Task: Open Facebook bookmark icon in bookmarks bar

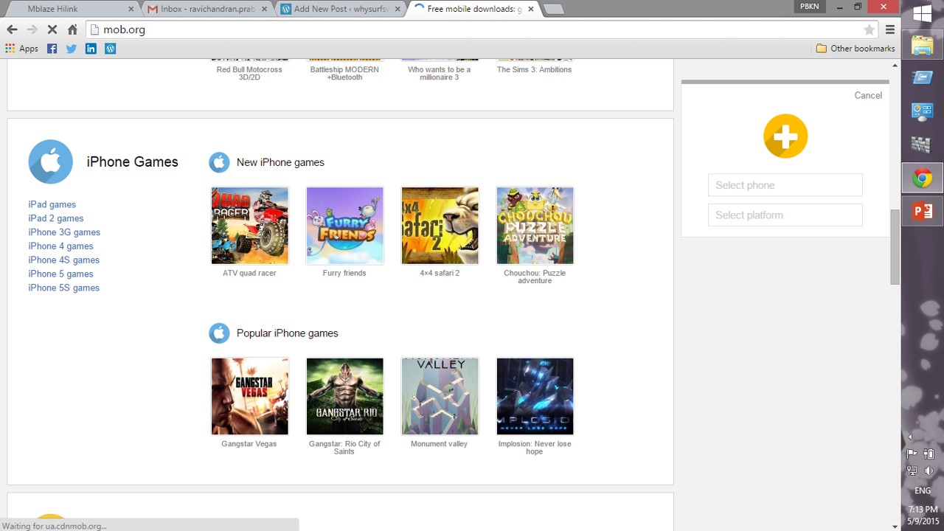Action: click(x=52, y=49)
